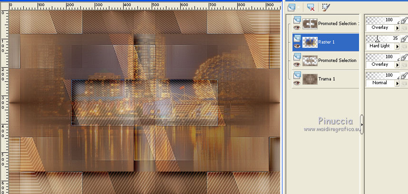Toggle link icon of topmost Promoted Selection

(404, 20)
